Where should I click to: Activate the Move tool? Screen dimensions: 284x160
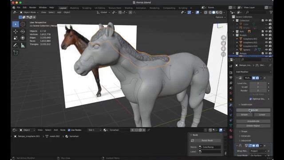click(16, 32)
